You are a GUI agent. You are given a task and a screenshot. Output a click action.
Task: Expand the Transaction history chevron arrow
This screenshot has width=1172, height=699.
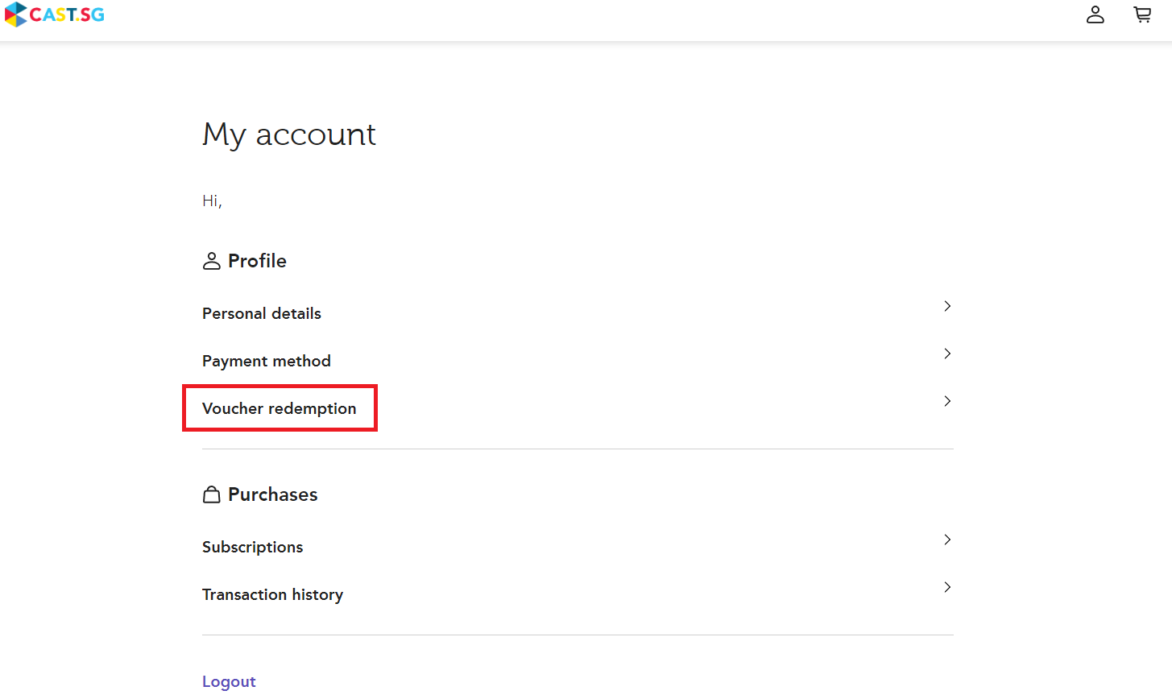click(947, 587)
